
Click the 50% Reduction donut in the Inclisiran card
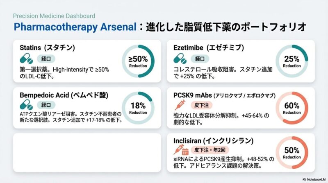tap(292, 153)
